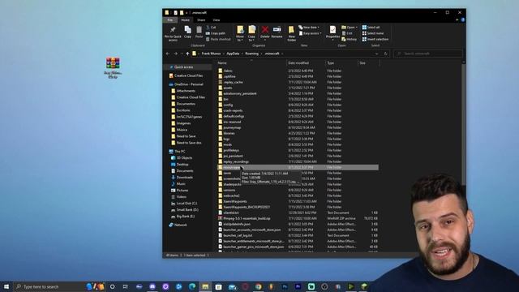Click Roaming in the address path
This screenshot has height=292, width=519.
click(x=251, y=54)
